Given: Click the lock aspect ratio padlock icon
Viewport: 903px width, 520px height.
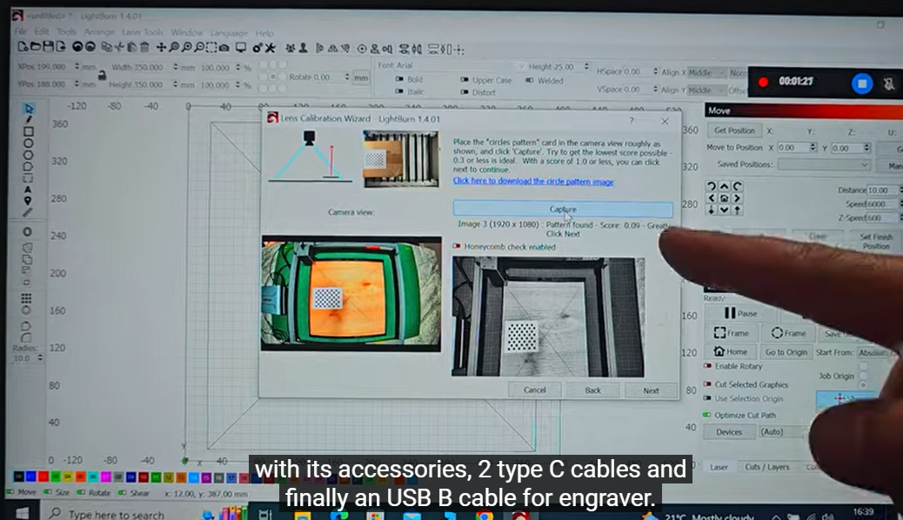Looking at the screenshot, I should (103, 76).
